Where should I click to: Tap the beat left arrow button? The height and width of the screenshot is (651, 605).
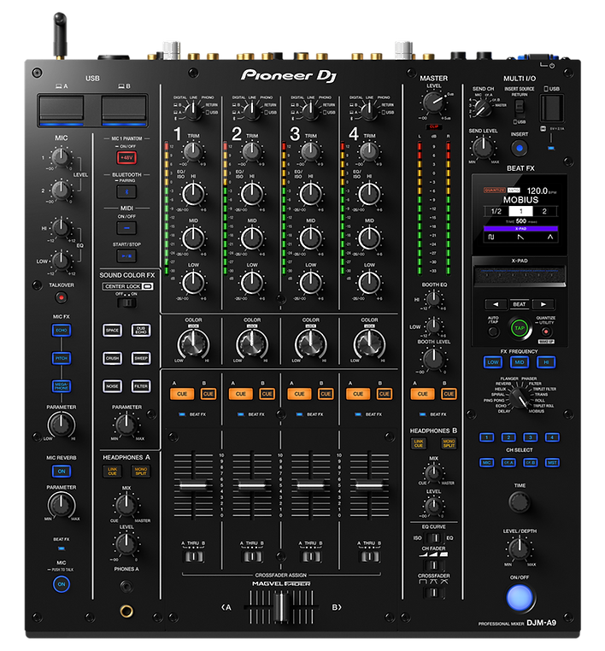pyautogui.click(x=496, y=304)
